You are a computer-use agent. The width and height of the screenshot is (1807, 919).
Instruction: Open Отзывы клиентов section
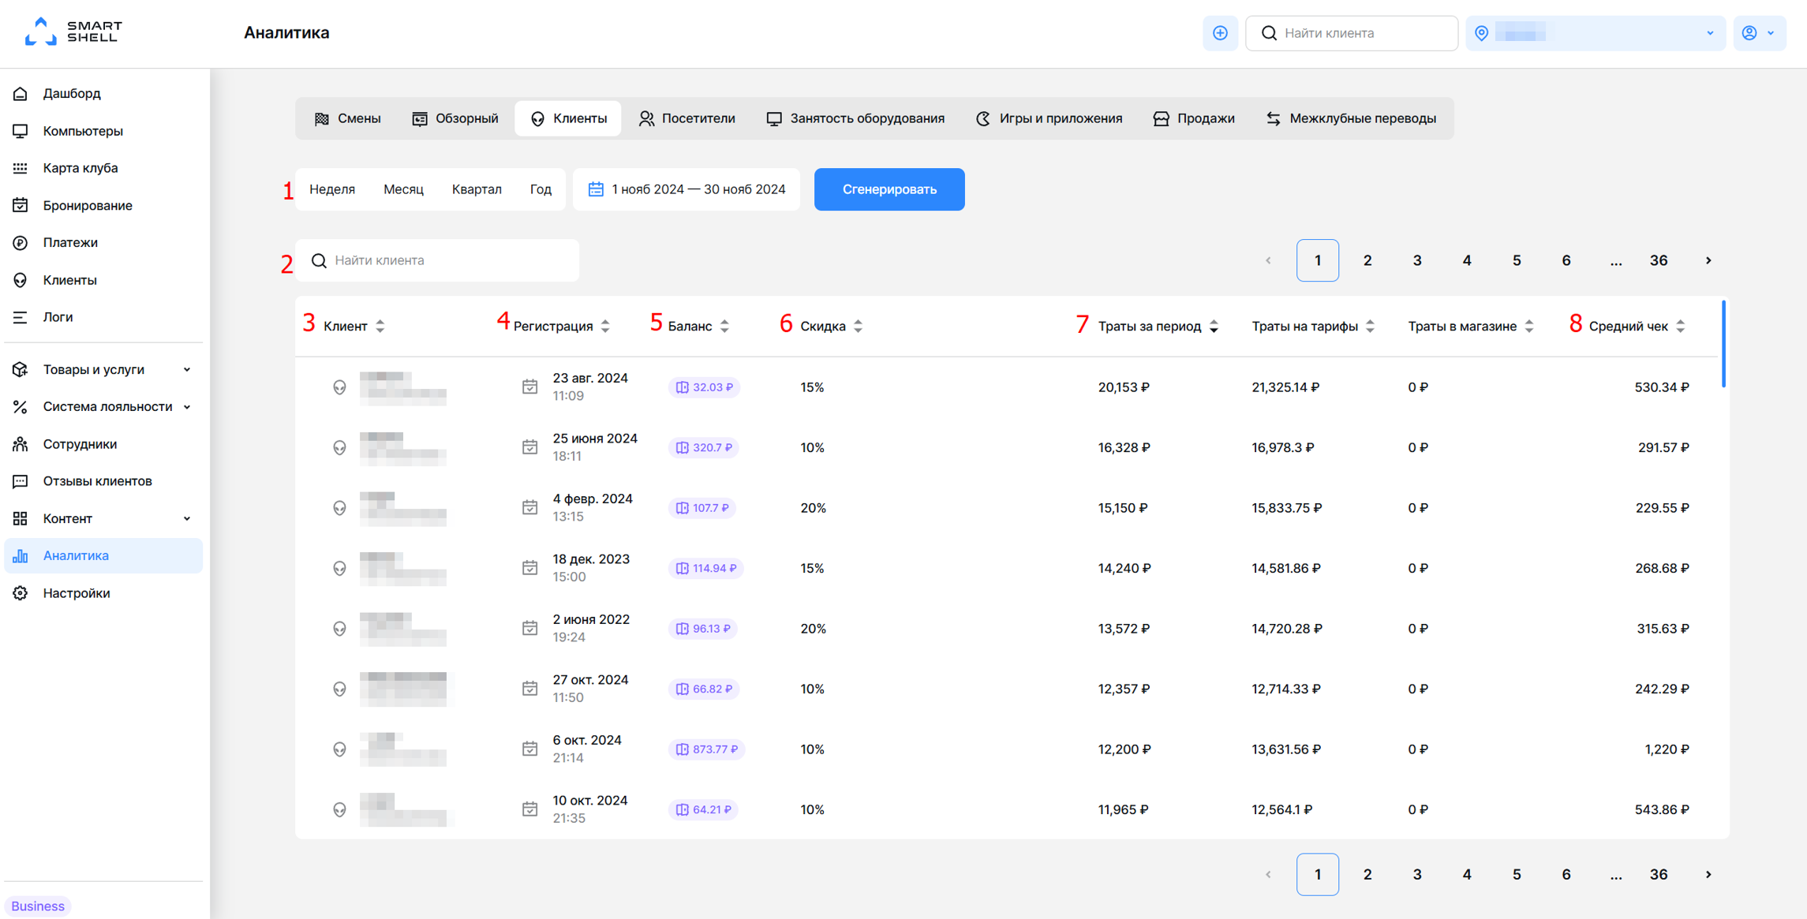(x=103, y=481)
